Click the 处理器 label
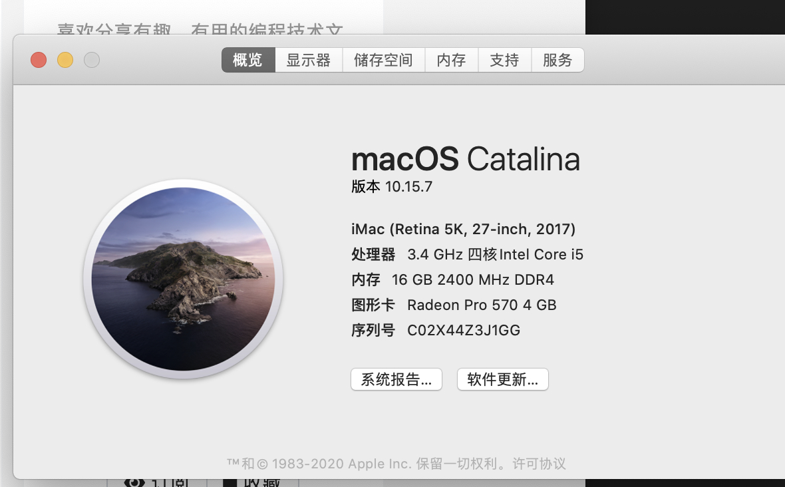The width and height of the screenshot is (785, 487). 373,255
